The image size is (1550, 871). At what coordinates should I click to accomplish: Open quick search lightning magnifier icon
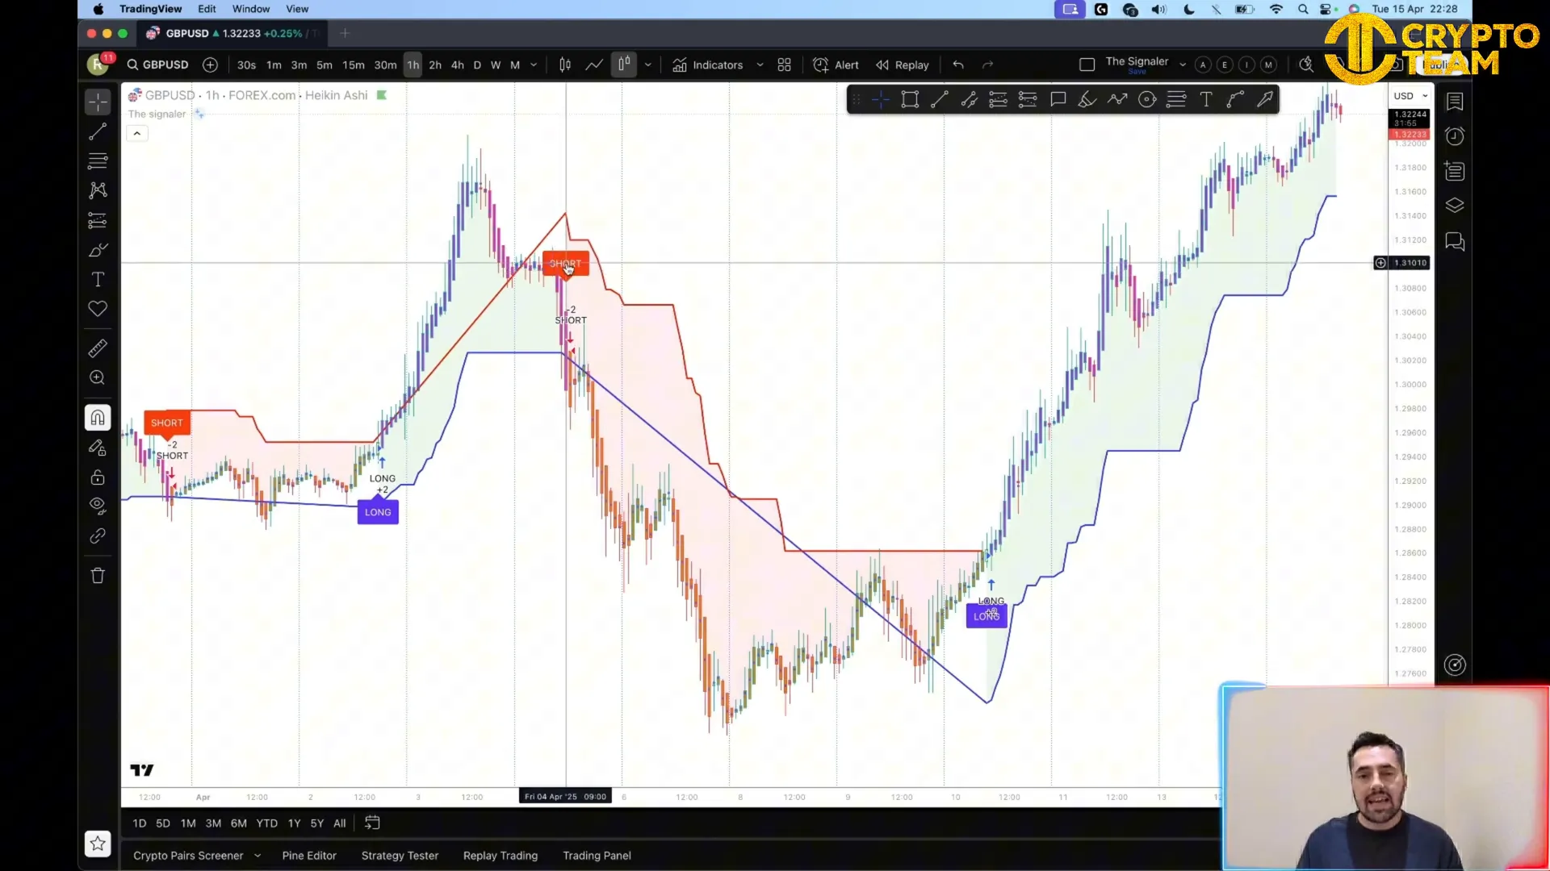[x=1306, y=65]
